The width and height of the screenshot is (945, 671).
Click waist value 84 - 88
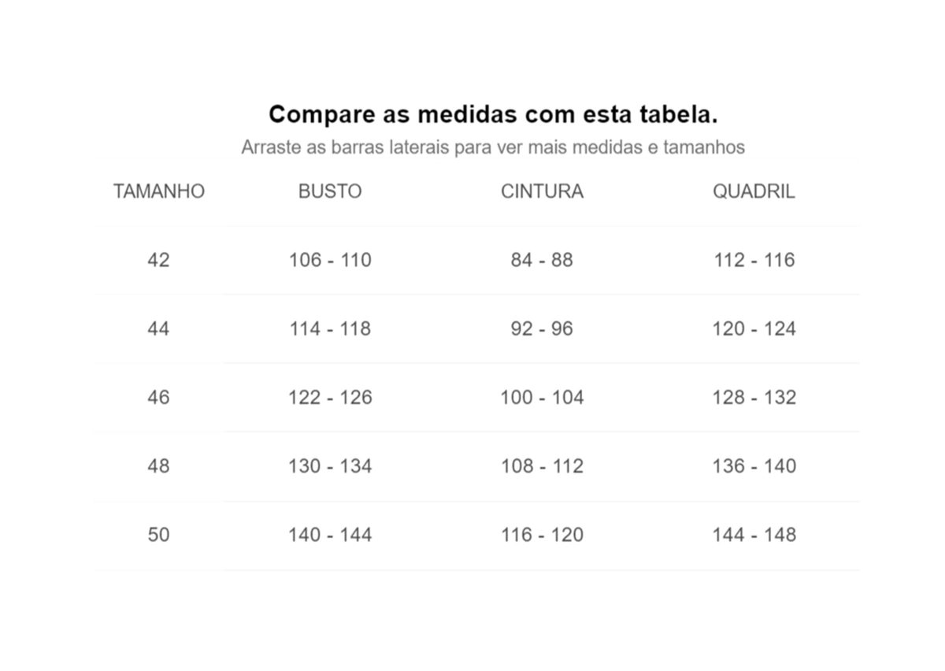[542, 260]
